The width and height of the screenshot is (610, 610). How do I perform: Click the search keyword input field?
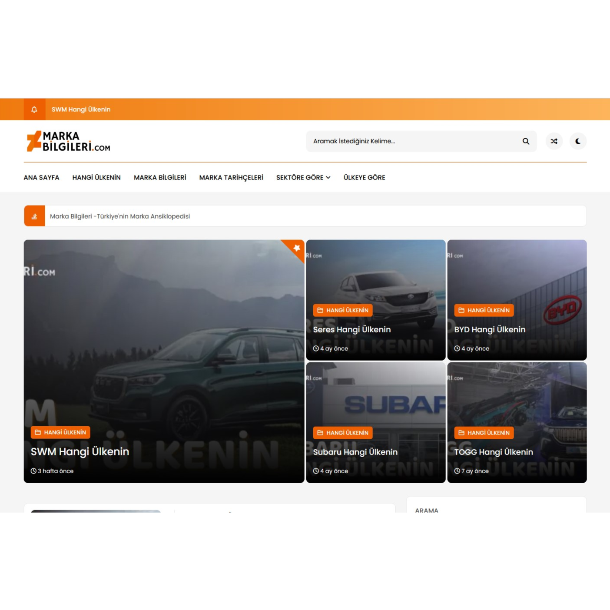pos(413,141)
